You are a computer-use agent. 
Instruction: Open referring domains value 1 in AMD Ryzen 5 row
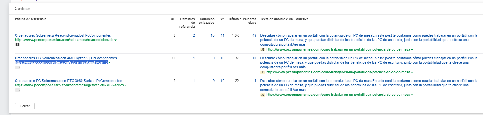[194, 58]
